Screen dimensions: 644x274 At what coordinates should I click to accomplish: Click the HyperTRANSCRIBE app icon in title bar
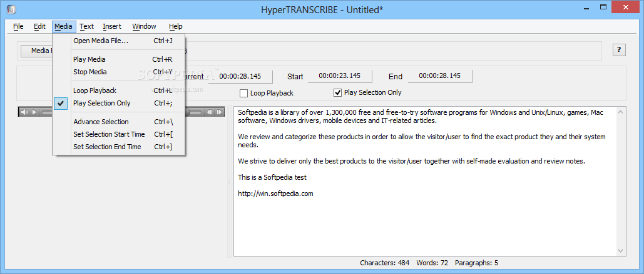[x=12, y=9]
